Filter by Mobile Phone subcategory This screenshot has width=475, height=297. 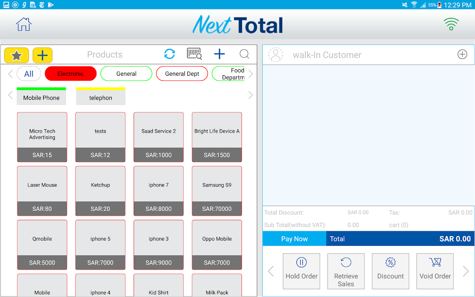[41, 96]
